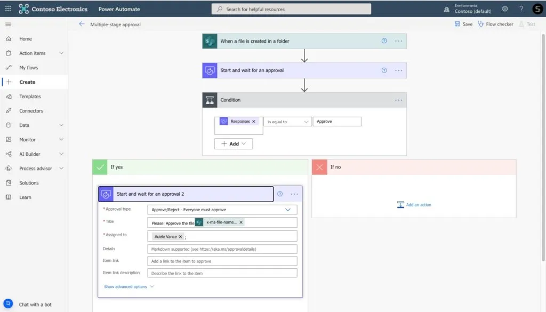546x312 pixels.
Task: Click the When a file is created step header
Action: pyautogui.click(x=304, y=41)
